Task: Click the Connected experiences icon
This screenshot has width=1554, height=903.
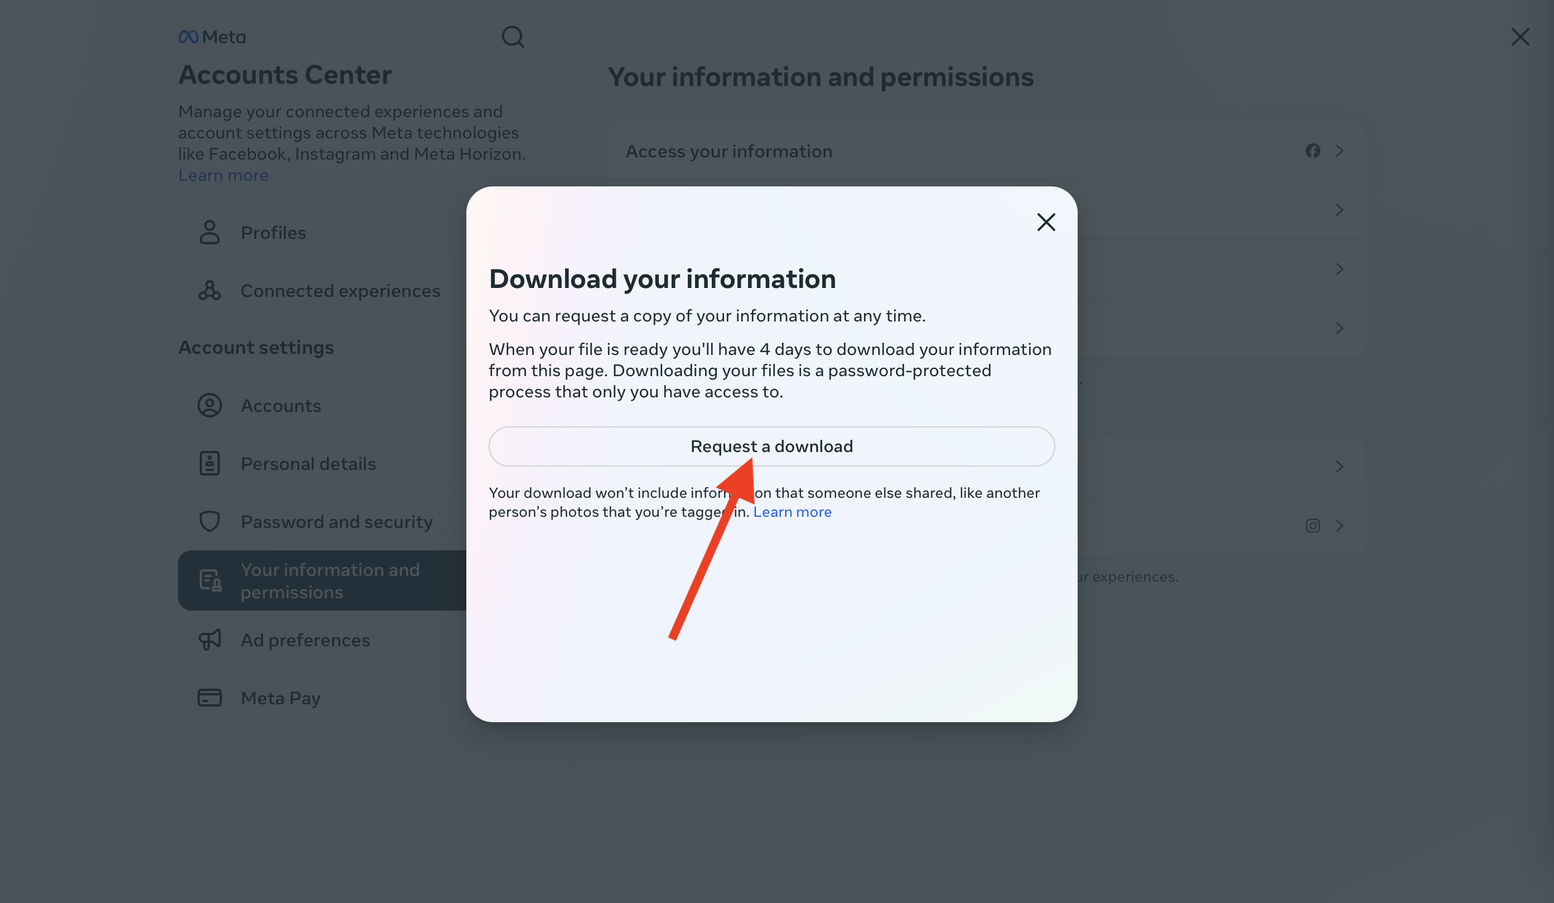Action: click(x=210, y=291)
